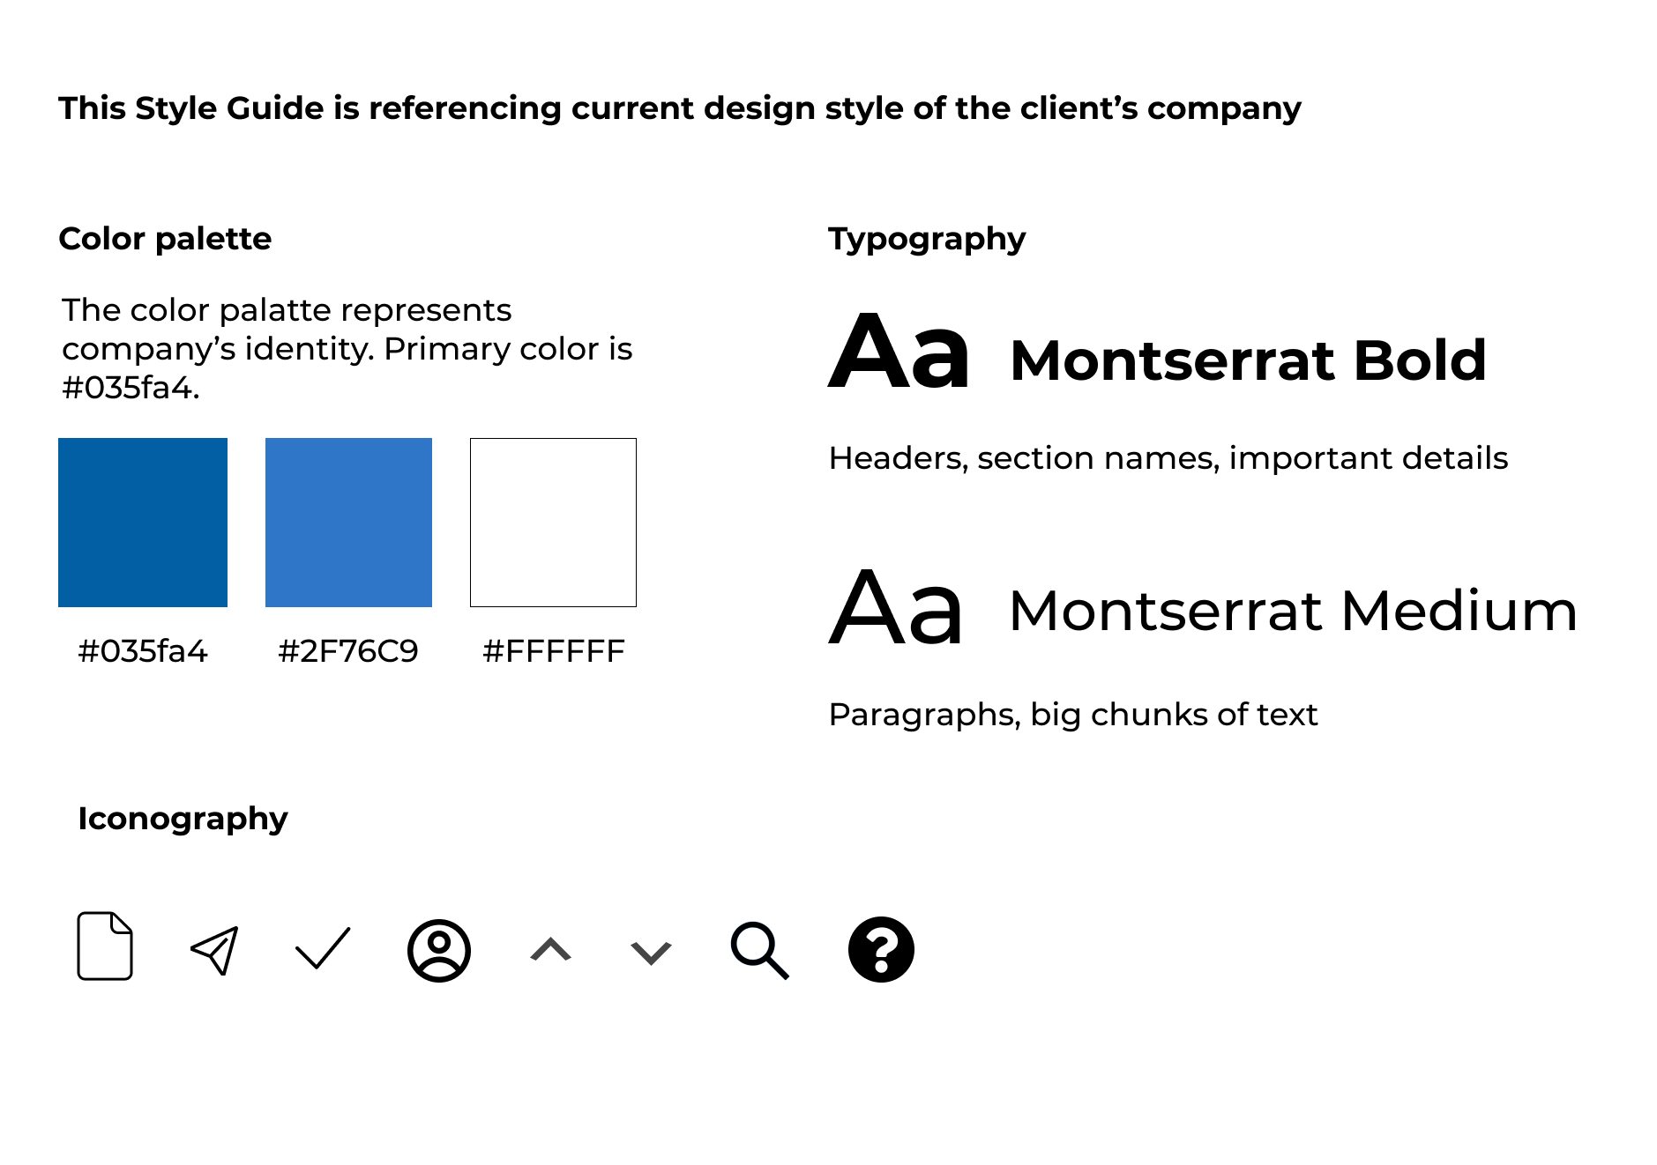The image size is (1657, 1165).
Task: Click the Montserrat Bold font name
Action: (1249, 360)
